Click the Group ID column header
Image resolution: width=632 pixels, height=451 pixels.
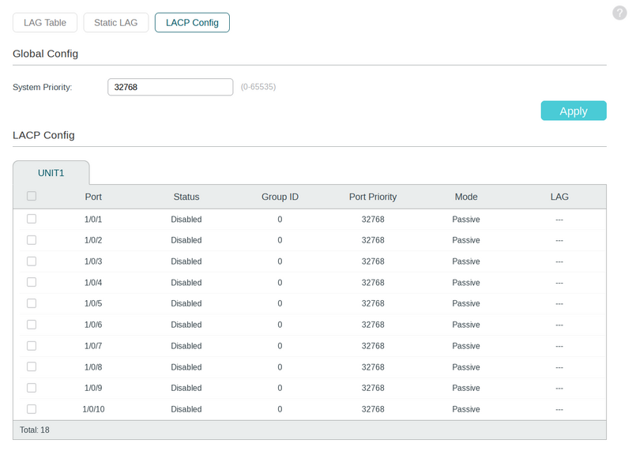pos(280,197)
